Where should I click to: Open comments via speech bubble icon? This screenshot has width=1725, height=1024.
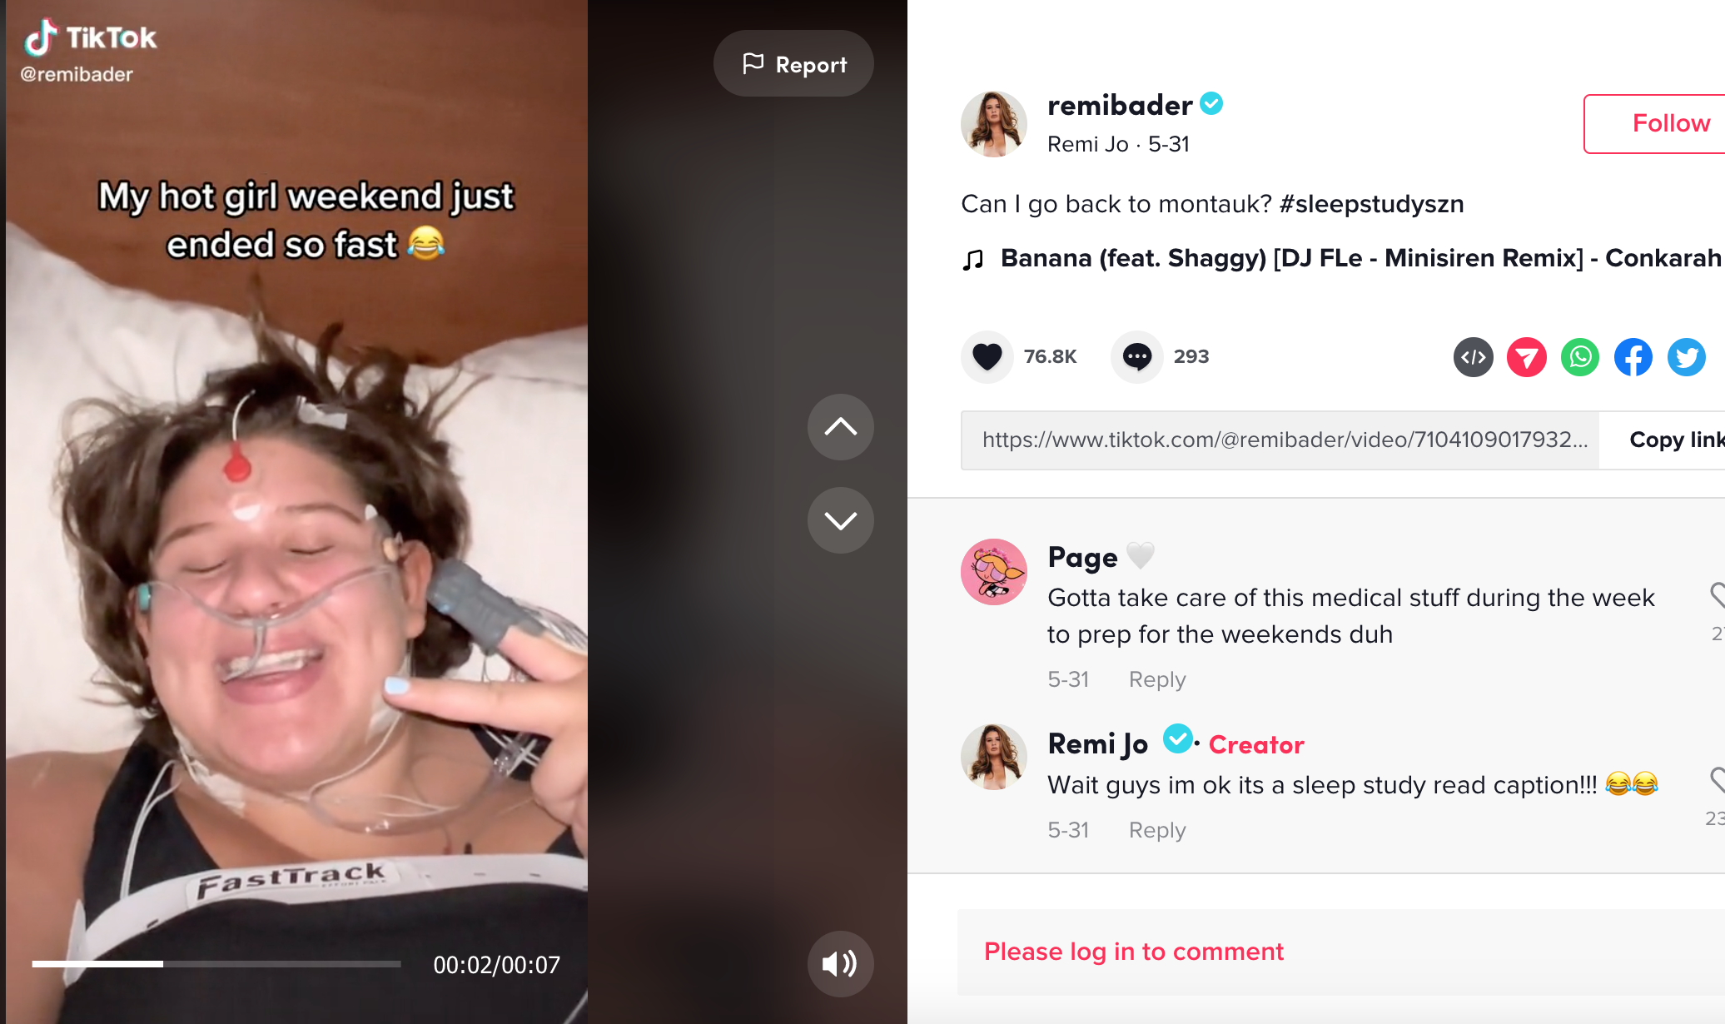[1137, 357]
